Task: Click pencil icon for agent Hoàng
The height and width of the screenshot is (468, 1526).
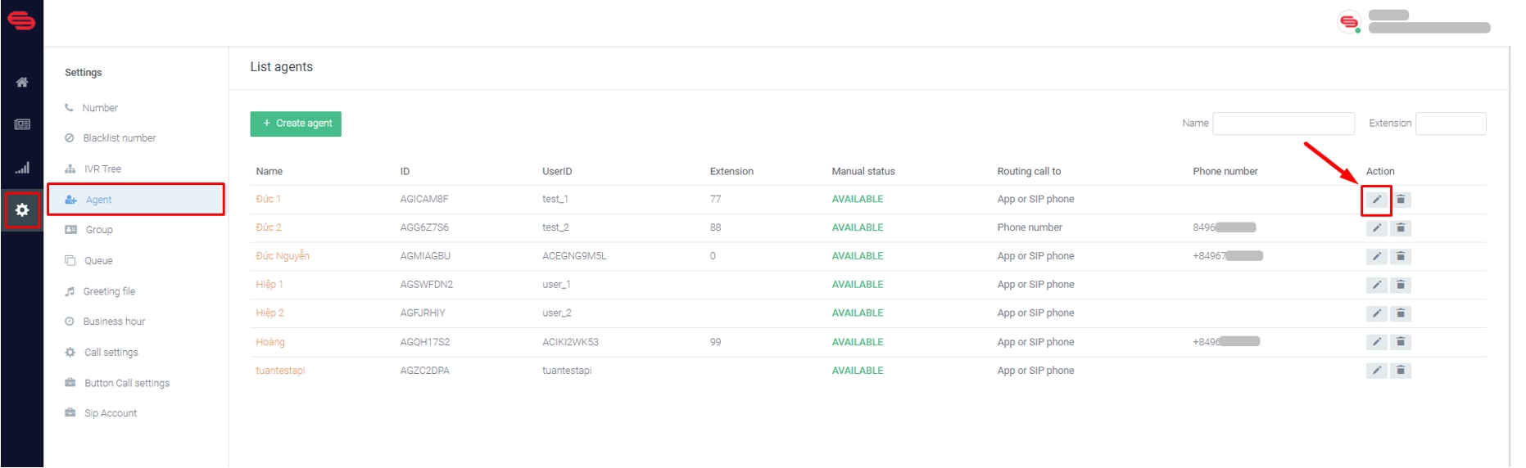Action: point(1376,342)
